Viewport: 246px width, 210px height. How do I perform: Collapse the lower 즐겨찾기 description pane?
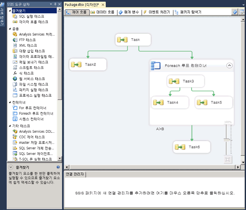pos(11,167)
